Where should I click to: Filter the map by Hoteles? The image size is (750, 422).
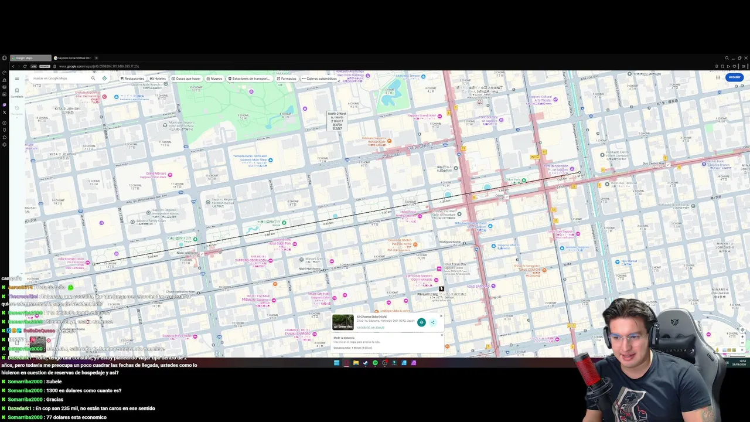pyautogui.click(x=158, y=79)
